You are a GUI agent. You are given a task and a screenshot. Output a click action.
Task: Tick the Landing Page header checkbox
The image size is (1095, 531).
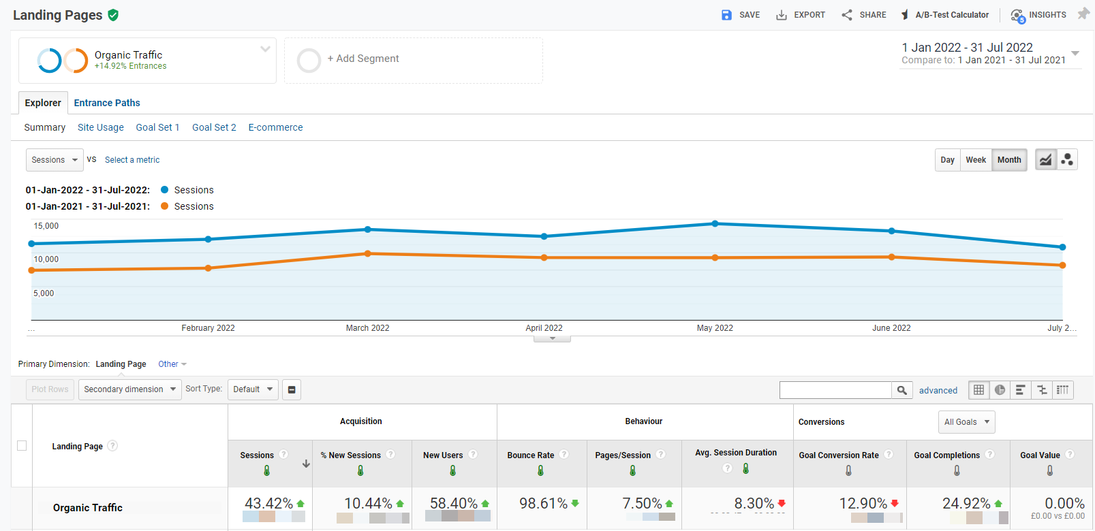pos(22,446)
